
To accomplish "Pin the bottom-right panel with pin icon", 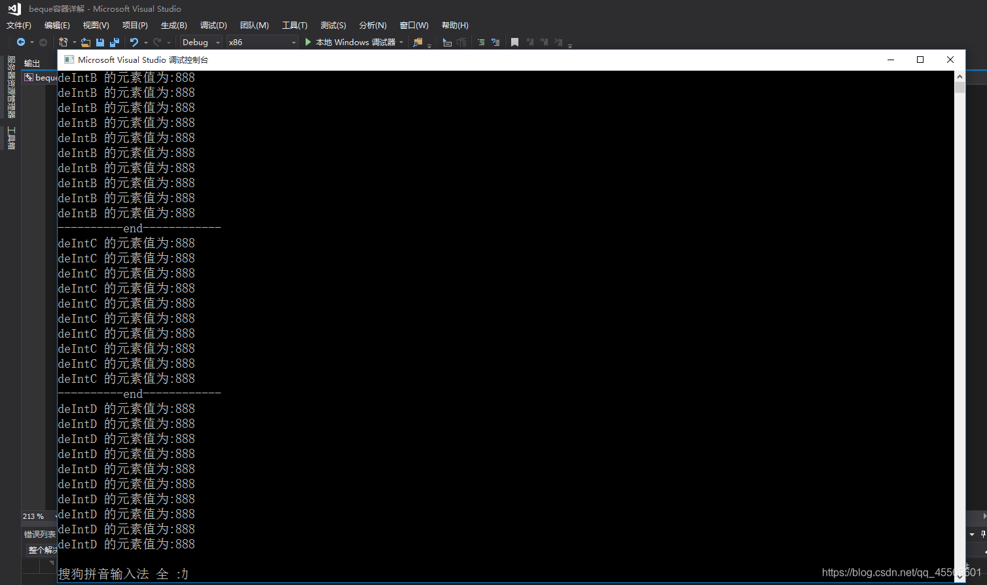I will tap(982, 535).
